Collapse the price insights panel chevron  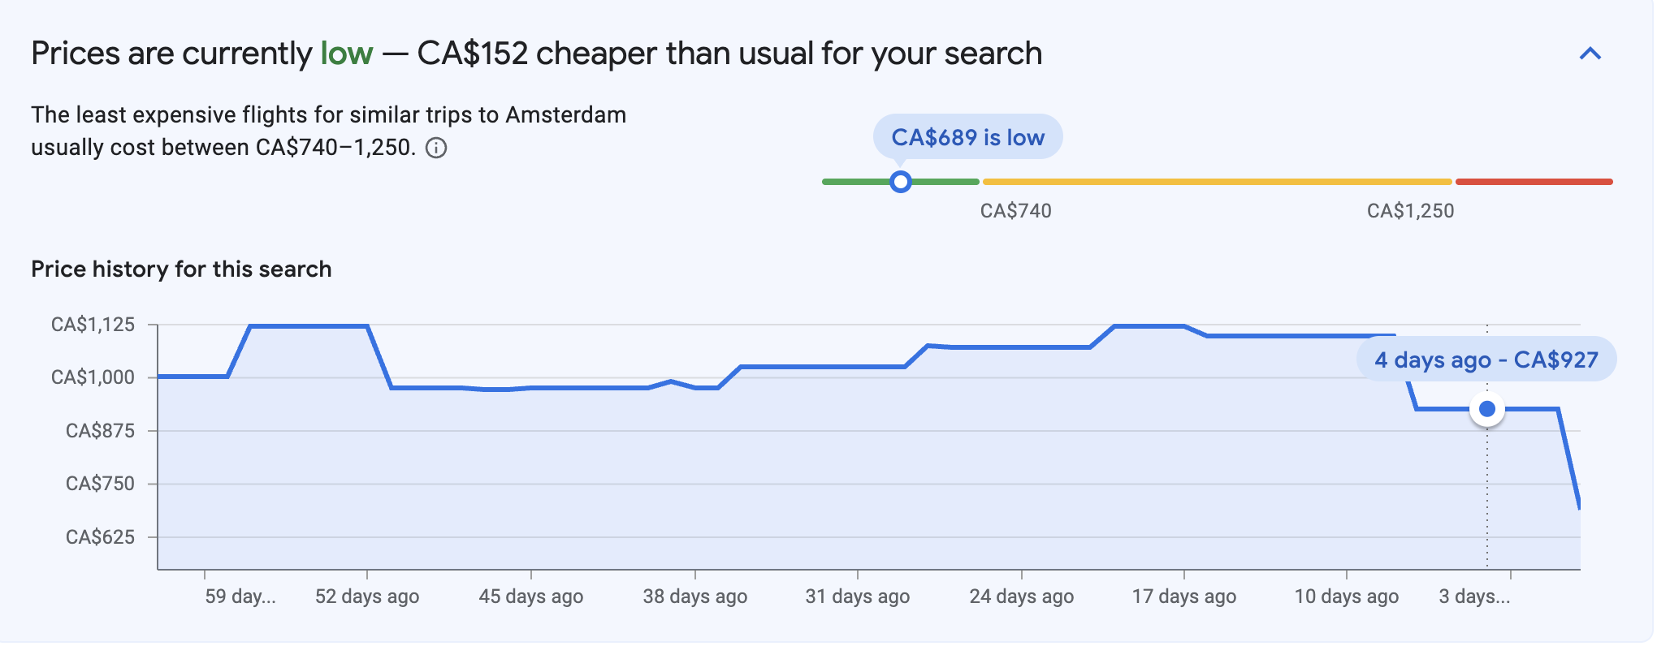[1590, 54]
